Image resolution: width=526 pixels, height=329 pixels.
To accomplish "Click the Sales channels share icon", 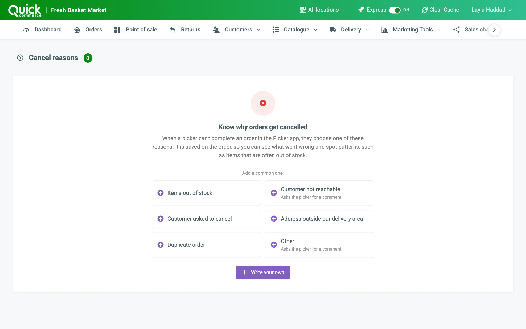I will 456,30.
